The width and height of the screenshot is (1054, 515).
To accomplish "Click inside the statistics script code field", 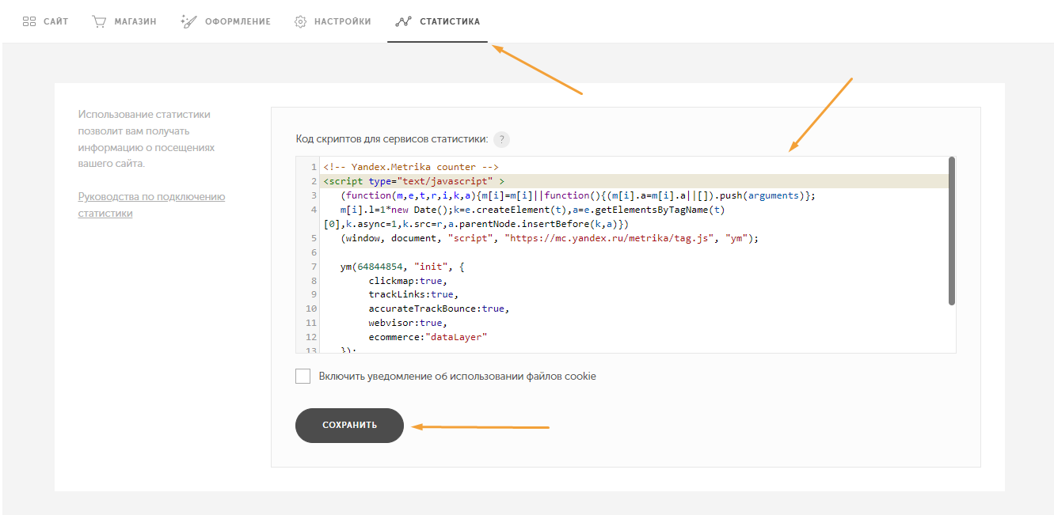I will coord(626,255).
